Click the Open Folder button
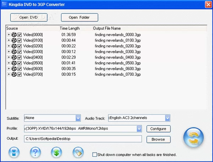 (x=80, y=17)
